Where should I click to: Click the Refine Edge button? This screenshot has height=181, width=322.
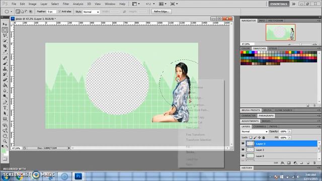coord(162,12)
